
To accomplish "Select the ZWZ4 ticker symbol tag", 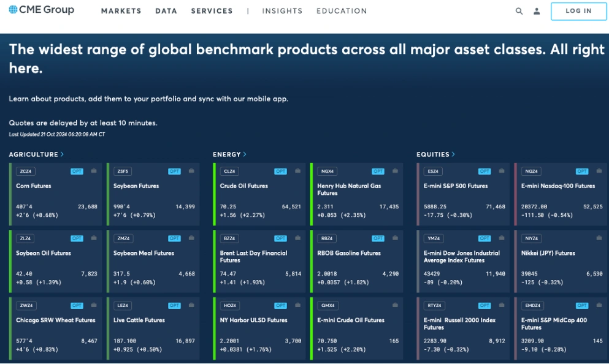I will (x=26, y=305).
